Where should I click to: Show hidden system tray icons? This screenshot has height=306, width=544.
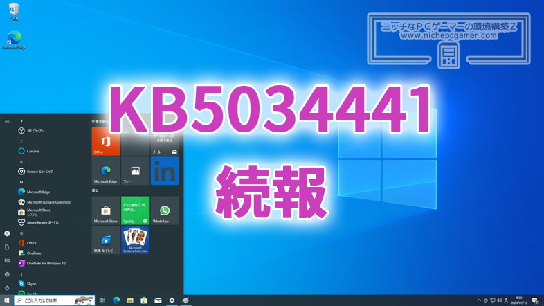pos(479,300)
